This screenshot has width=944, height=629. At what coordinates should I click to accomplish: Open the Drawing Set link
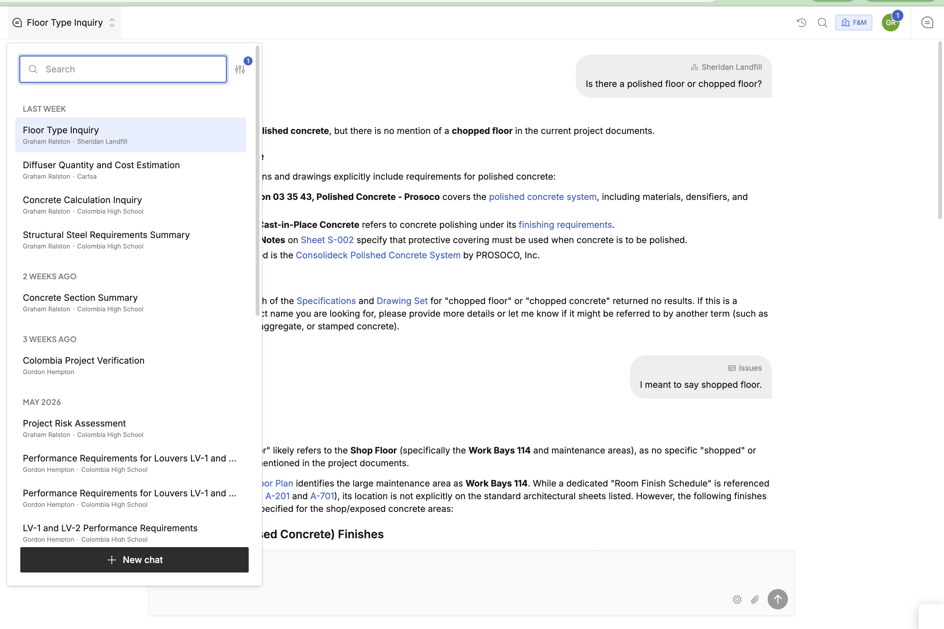point(402,301)
